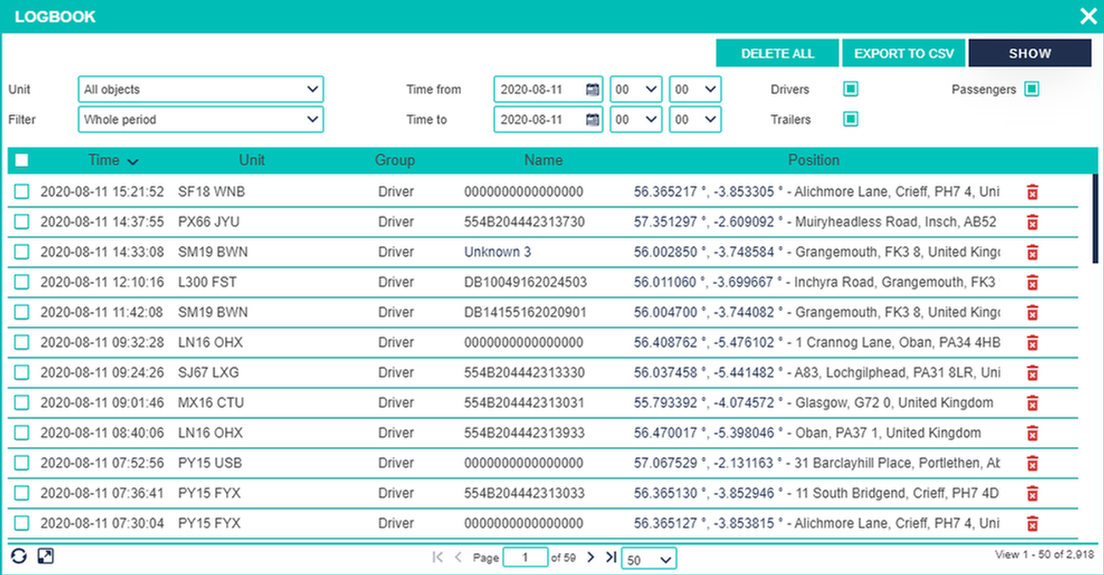Open the Unit 'All objects' dropdown
Viewport: 1104px width, 575px height.
click(200, 90)
